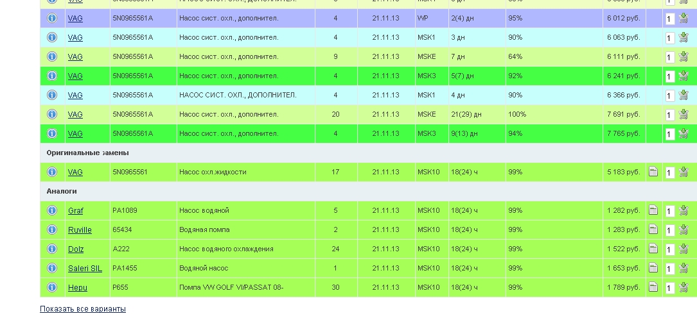This screenshot has height=325, width=697.
Task: Open VAG link in the 7 691 руб. row
Action: pos(75,114)
